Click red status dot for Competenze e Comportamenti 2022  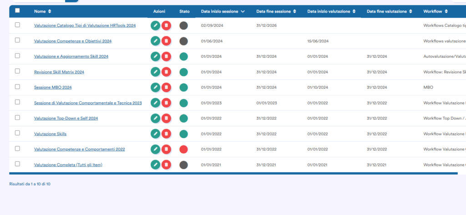point(184,150)
